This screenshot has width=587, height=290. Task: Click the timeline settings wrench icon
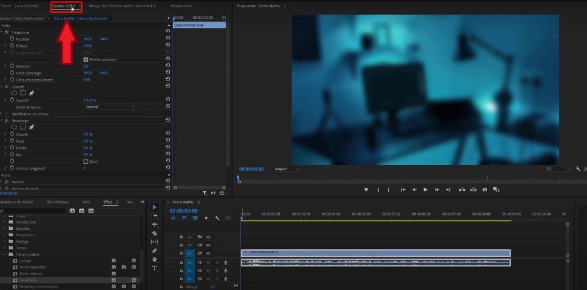click(x=217, y=219)
